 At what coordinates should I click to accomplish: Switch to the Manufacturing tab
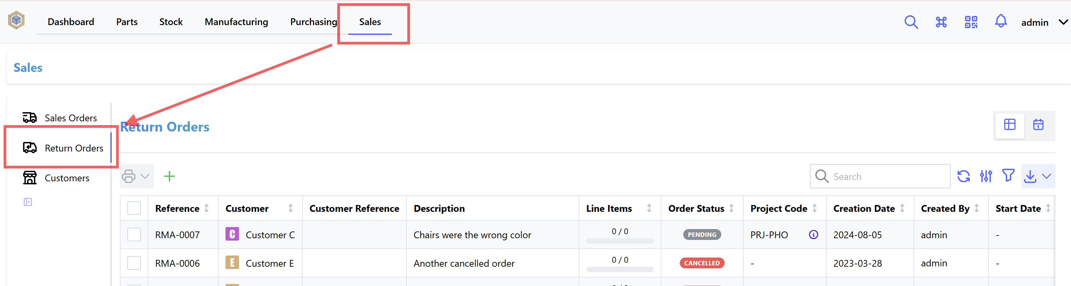point(236,22)
